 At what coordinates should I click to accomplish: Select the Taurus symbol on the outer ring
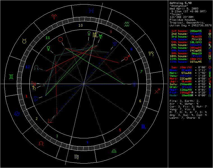(x=24, y=41)
